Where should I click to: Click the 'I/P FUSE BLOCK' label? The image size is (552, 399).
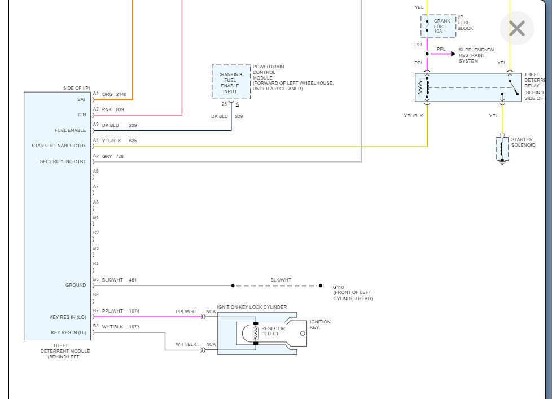click(466, 23)
